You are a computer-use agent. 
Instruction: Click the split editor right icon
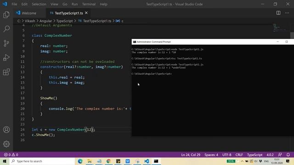pos(278,13)
